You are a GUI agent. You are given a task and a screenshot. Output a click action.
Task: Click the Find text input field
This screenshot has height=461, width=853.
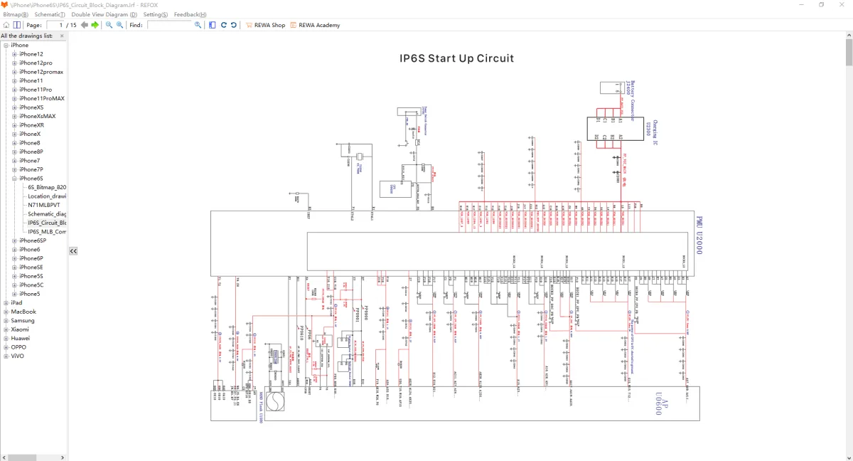[170, 25]
